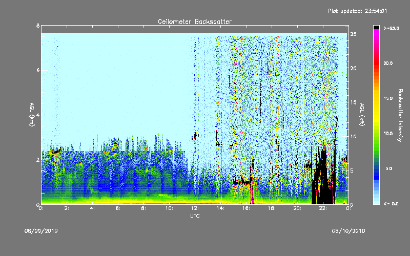
Task: Click the '4:' hour tick on time axis
Action: pos(93,208)
